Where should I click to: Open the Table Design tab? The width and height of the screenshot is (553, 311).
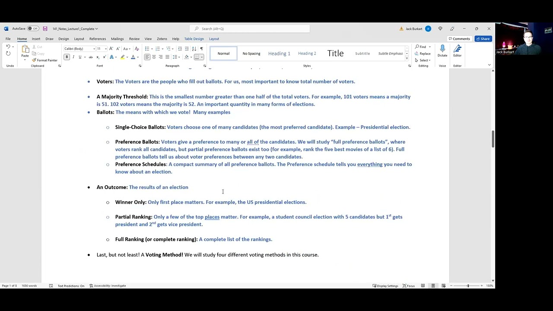coord(194,39)
